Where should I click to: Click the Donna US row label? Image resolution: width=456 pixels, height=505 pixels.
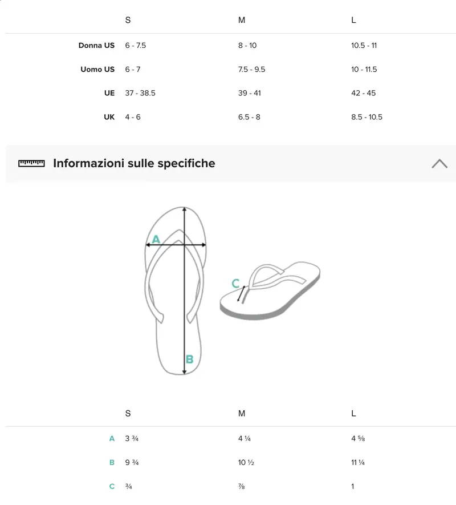click(x=96, y=46)
